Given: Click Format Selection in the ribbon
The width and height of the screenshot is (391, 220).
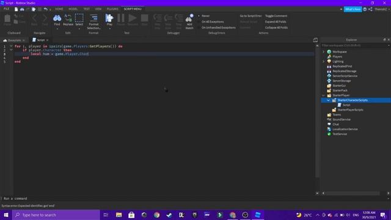Looking at the screenshot, I should (x=93, y=22).
